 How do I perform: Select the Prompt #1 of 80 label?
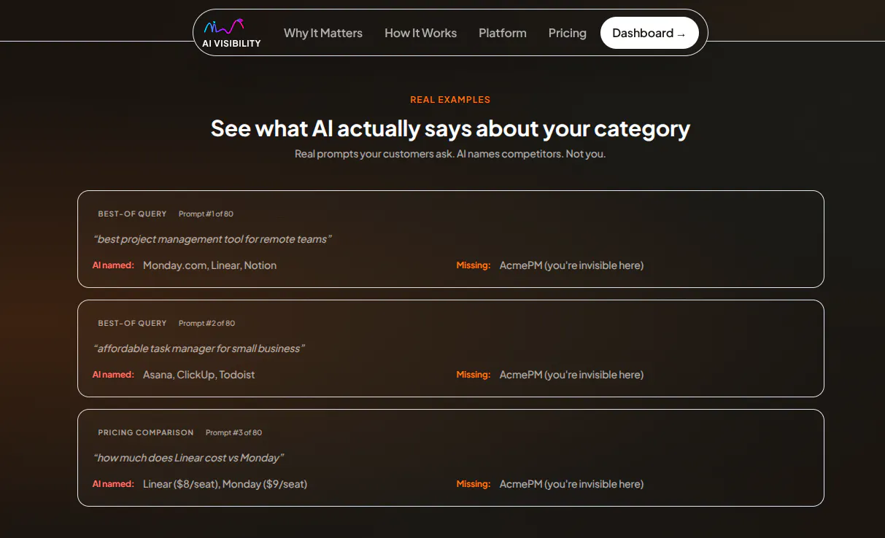206,214
